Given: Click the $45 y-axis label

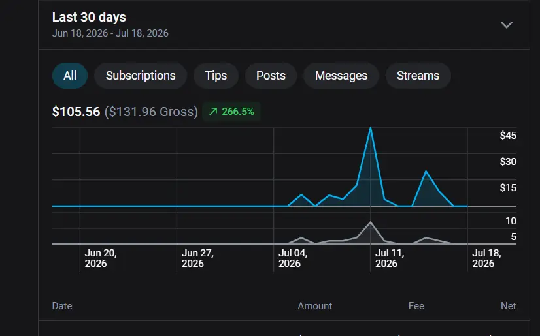Looking at the screenshot, I should [508, 135].
